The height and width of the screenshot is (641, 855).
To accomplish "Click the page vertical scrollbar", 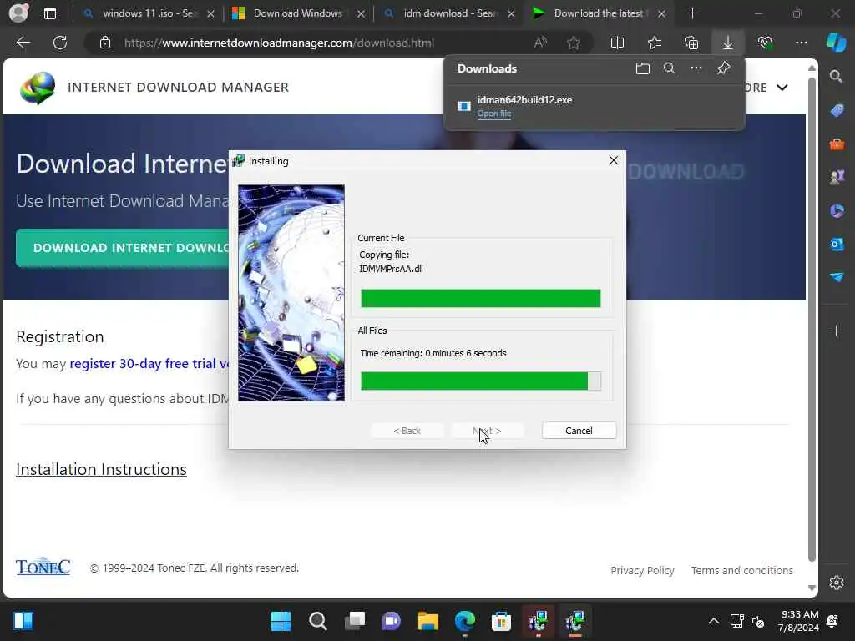I will [812, 319].
